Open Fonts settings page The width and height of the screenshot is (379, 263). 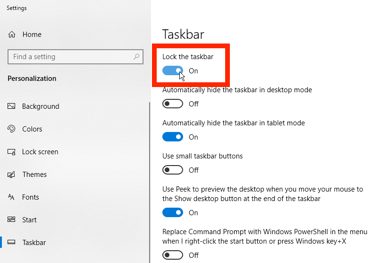coord(31,197)
